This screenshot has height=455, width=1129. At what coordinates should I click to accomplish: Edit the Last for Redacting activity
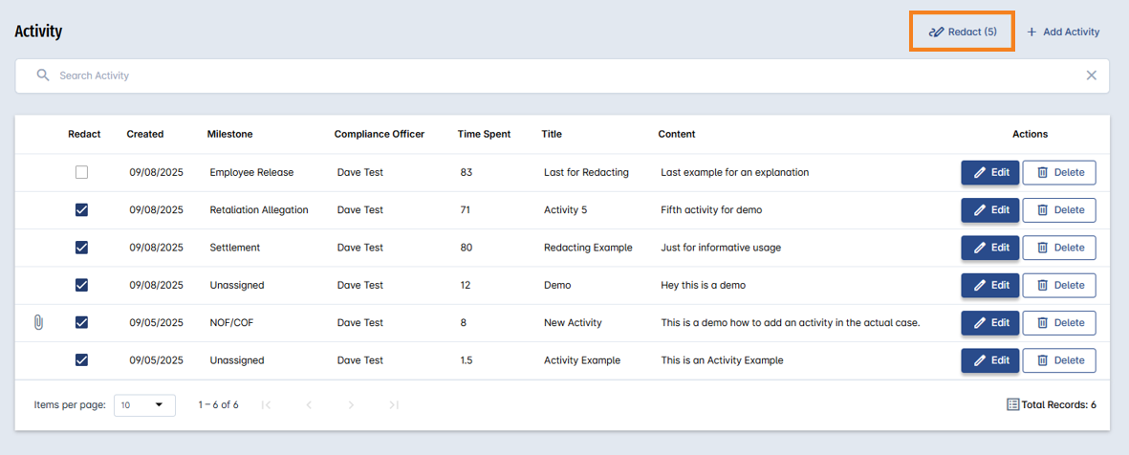990,172
